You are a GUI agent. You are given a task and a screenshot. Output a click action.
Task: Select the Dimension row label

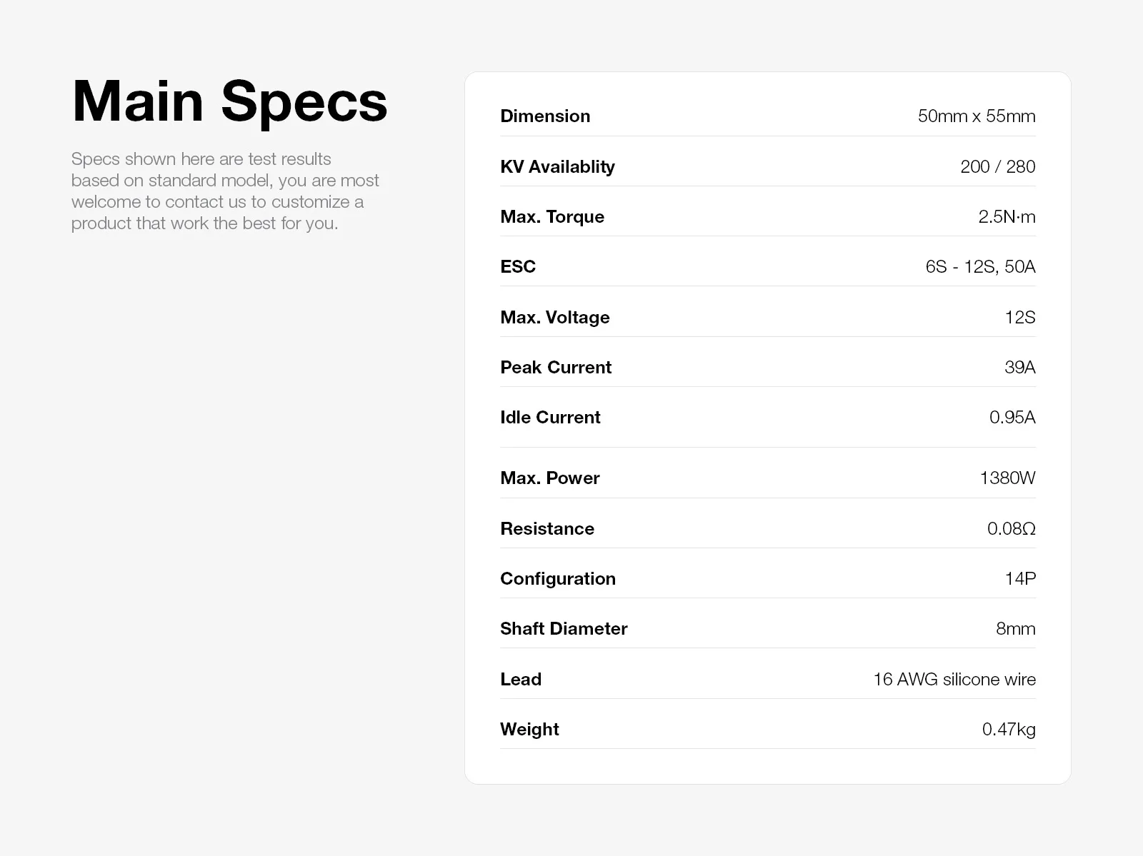(x=545, y=116)
